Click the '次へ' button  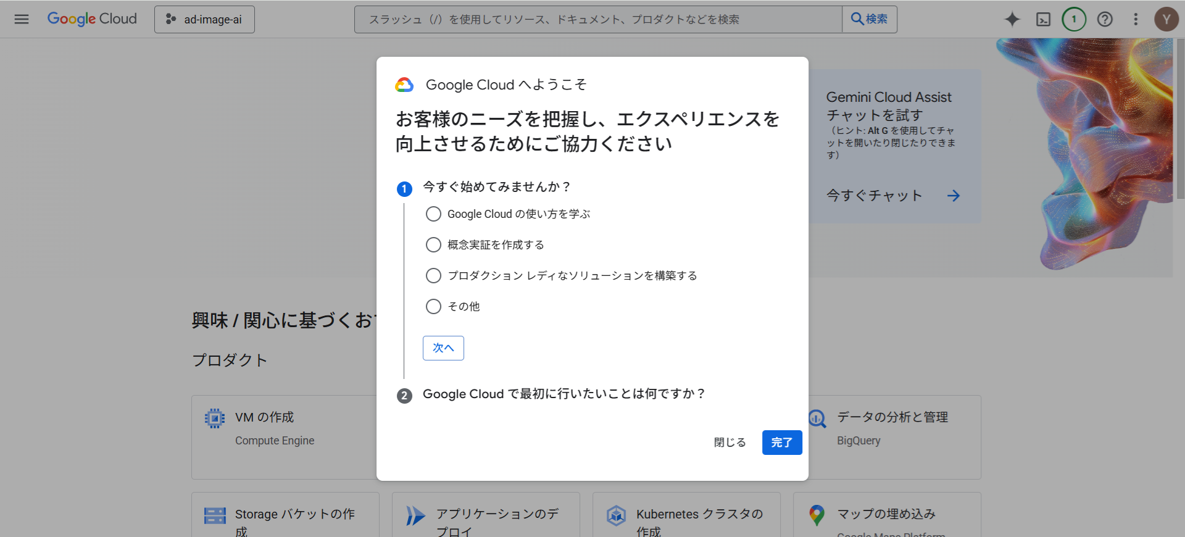[443, 348]
